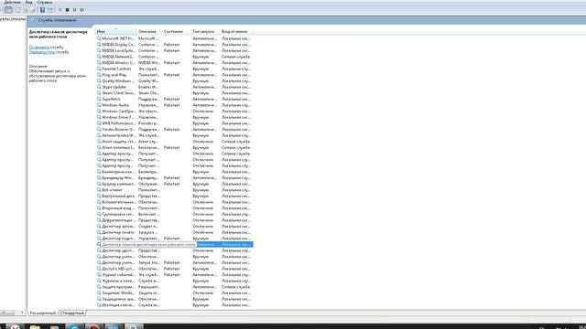The width and height of the screenshot is (586, 329).
Task: Sort by the Состояние column header
Action: pos(177,32)
